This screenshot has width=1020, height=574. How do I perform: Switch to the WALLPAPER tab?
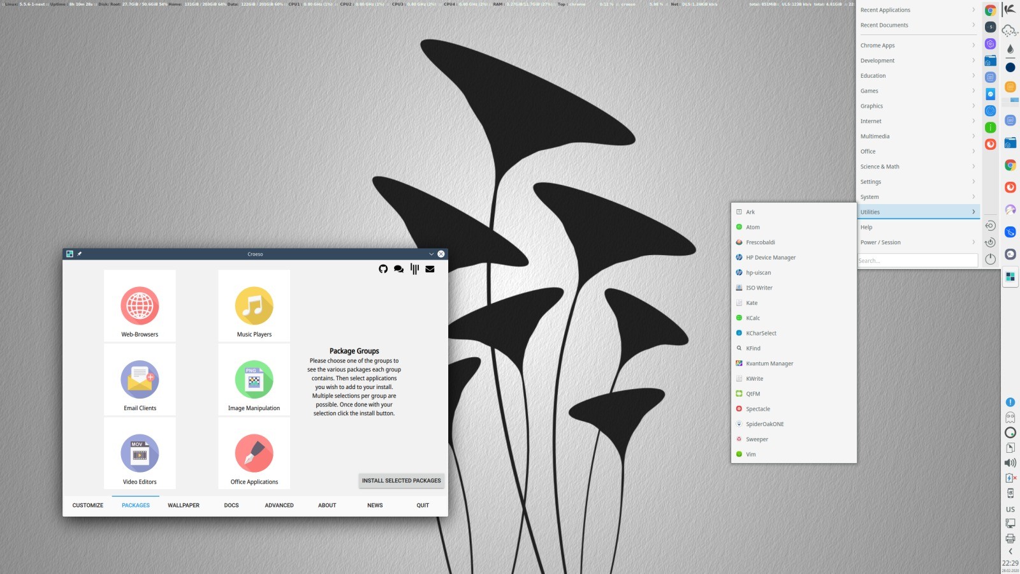pos(183,504)
